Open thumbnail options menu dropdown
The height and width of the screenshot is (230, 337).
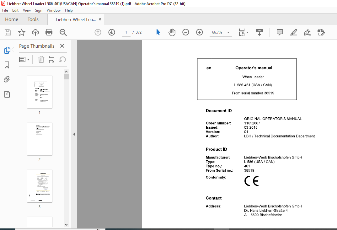point(24,60)
